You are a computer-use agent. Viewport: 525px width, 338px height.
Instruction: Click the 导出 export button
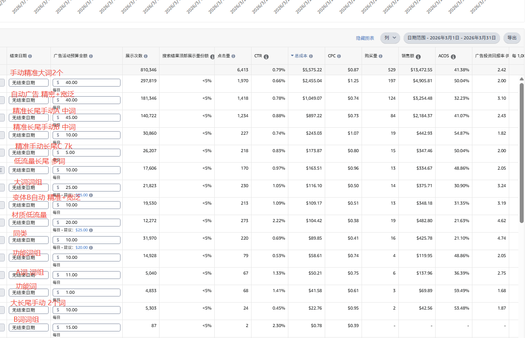coord(511,38)
